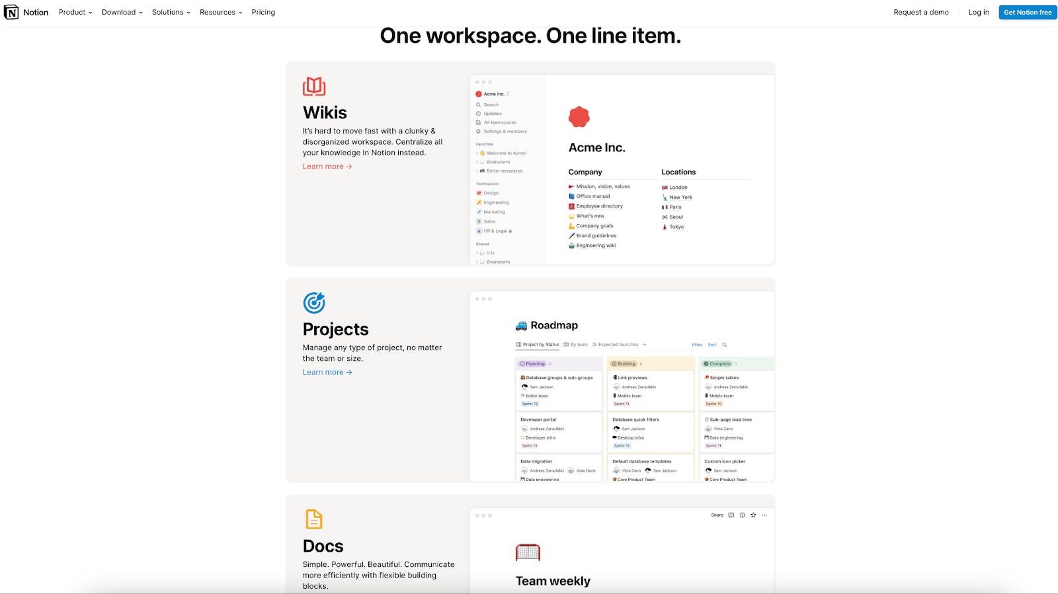The height and width of the screenshot is (594, 1058).
Task: Click the three-dots more icon in Docs preview
Action: tap(764, 515)
